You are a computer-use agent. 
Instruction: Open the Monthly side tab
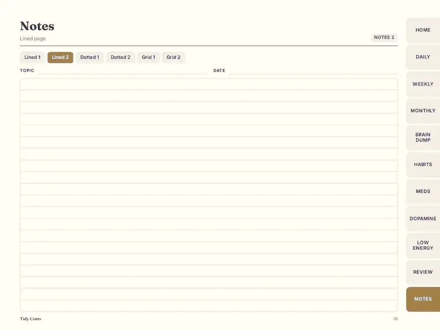coord(423,111)
